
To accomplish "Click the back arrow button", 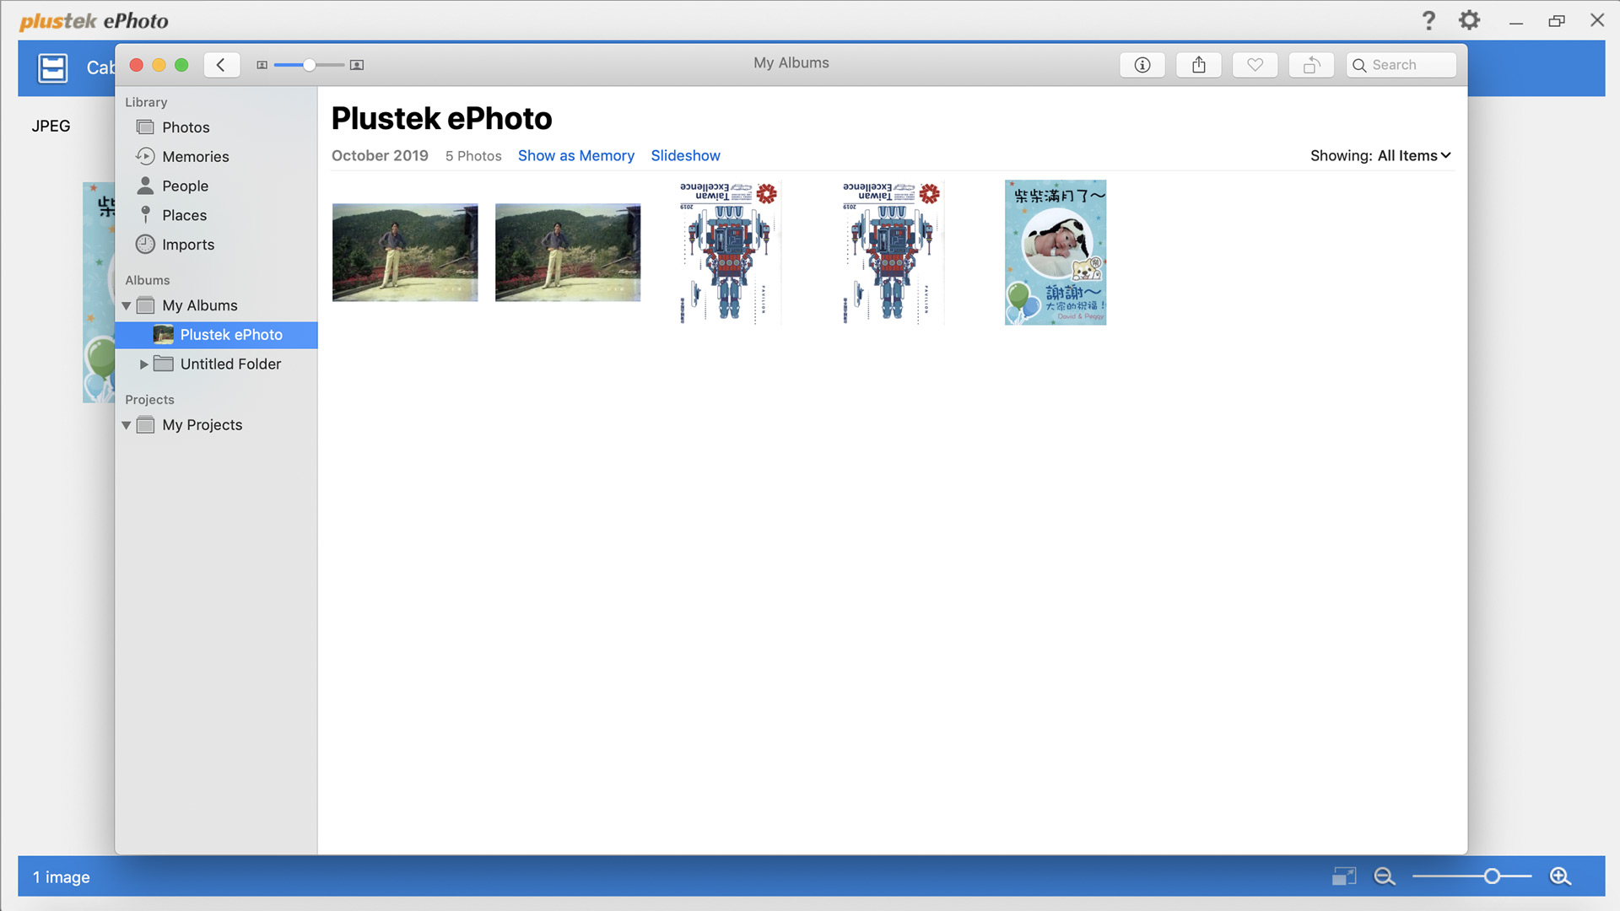I will pyautogui.click(x=221, y=65).
